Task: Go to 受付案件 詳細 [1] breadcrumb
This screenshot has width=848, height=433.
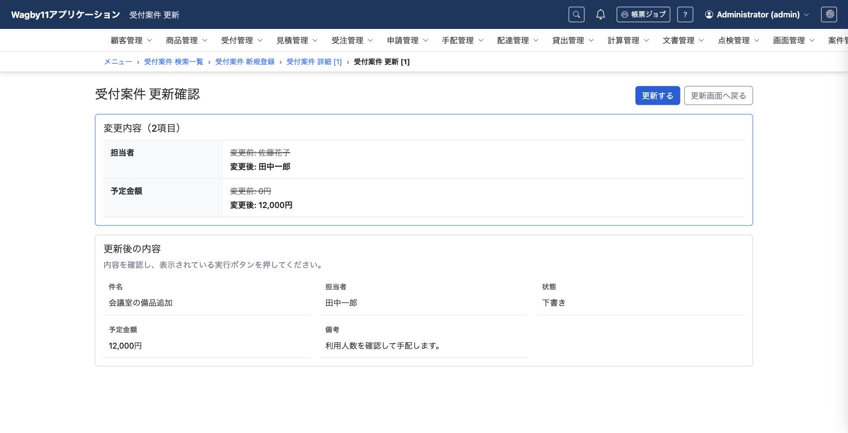Action: (x=314, y=62)
